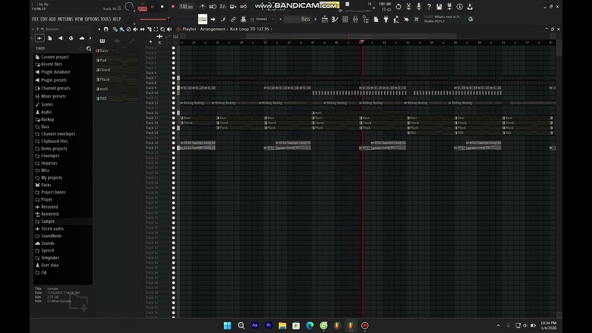592x333 pixels.
Task: Select the mell pattern in picker
Action: pyautogui.click(x=117, y=89)
